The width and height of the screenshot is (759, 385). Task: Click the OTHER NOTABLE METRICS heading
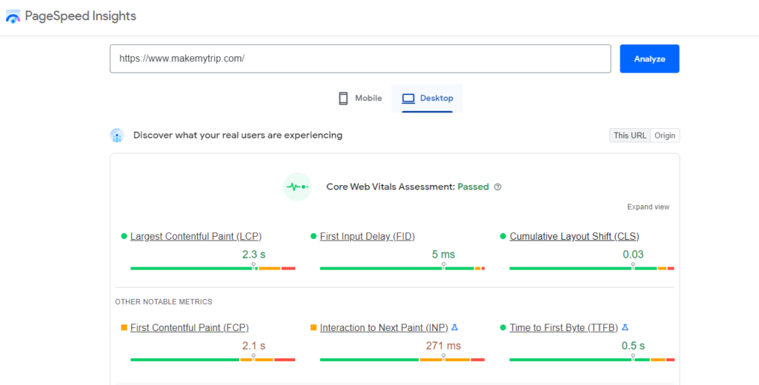point(164,302)
